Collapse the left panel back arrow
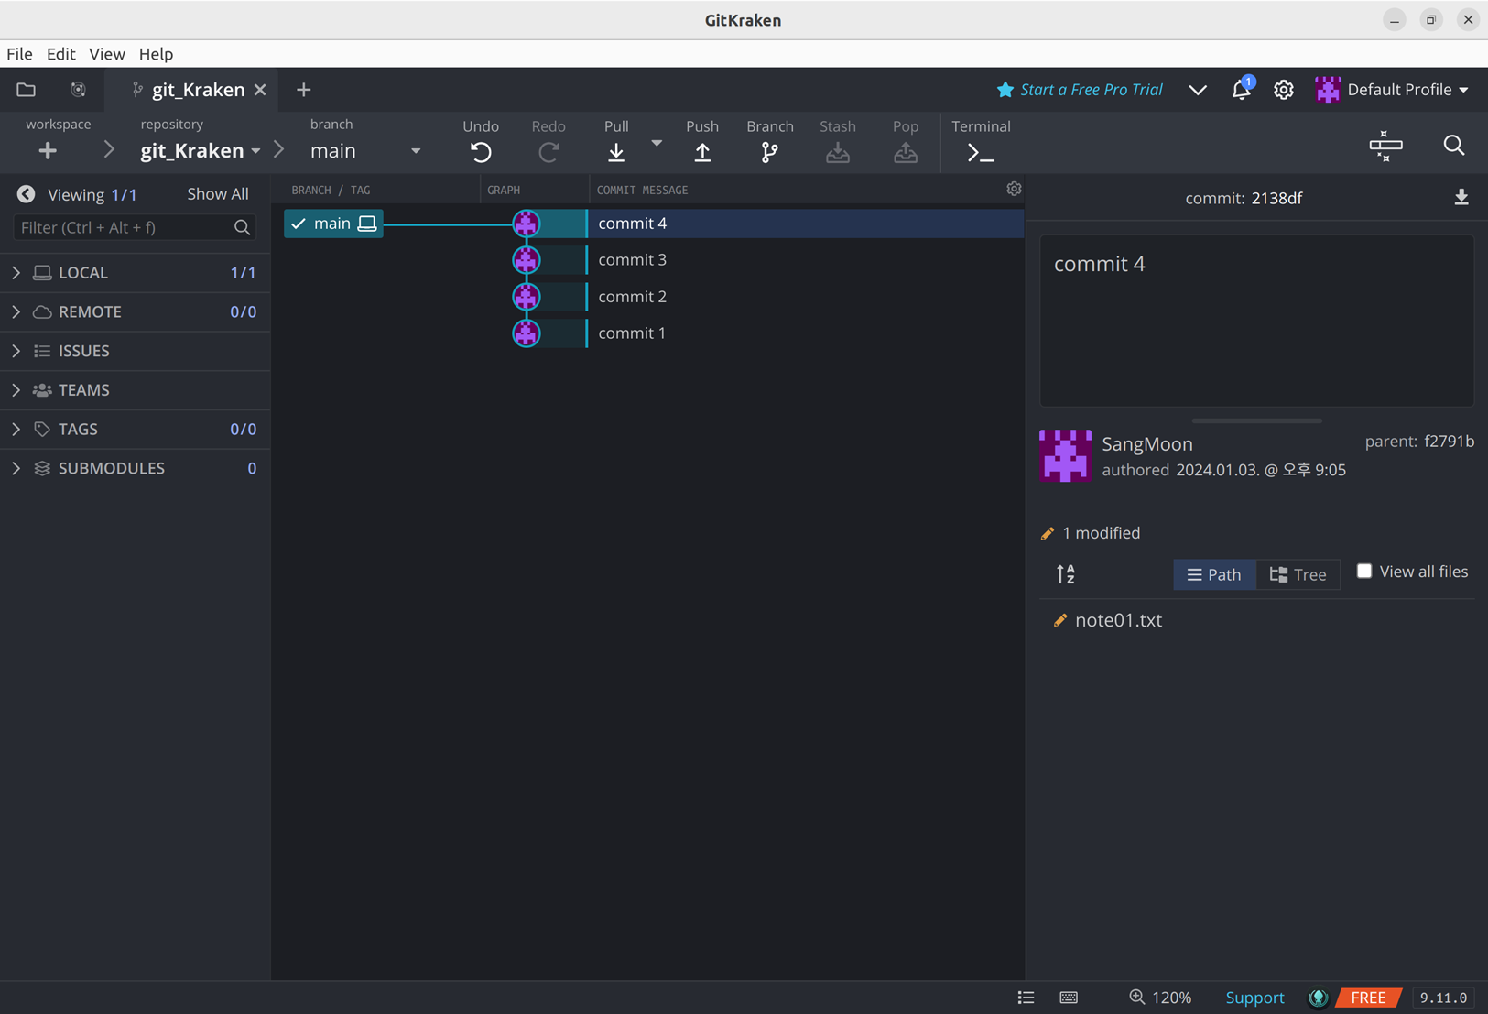This screenshot has width=1488, height=1014. pyautogui.click(x=26, y=194)
